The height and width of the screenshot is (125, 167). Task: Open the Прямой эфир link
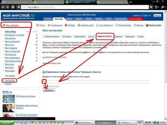click(125, 25)
